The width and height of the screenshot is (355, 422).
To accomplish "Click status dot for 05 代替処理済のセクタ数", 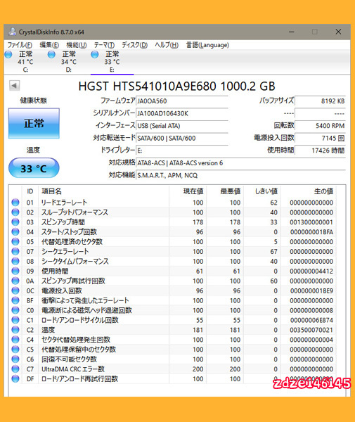I will point(15,242).
